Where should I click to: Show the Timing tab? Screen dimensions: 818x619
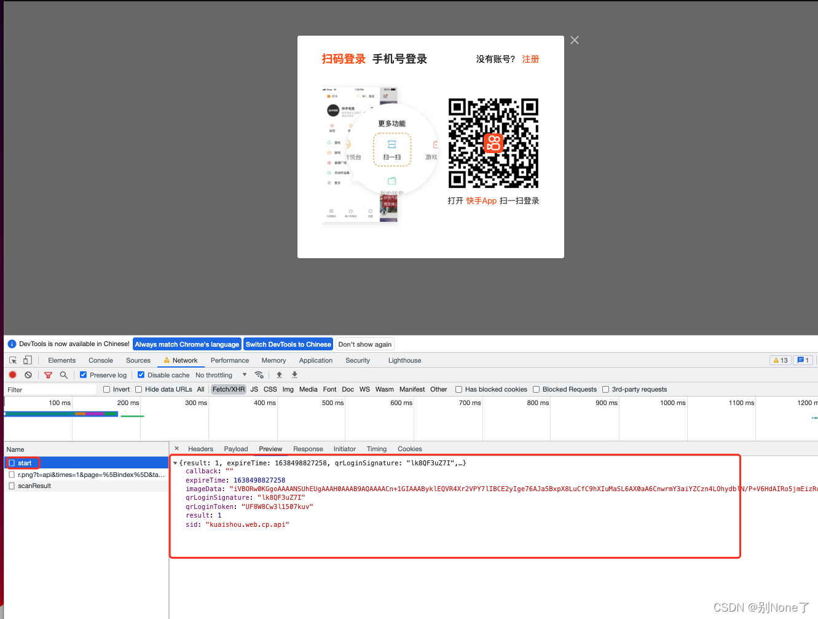pyautogui.click(x=377, y=449)
